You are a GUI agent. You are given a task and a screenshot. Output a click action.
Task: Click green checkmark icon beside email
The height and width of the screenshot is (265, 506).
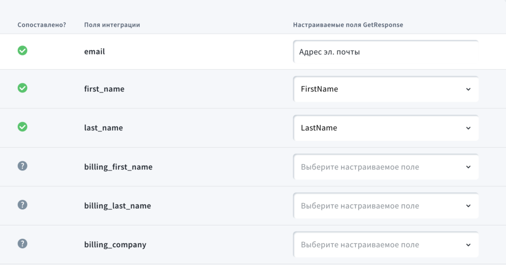pyautogui.click(x=22, y=50)
